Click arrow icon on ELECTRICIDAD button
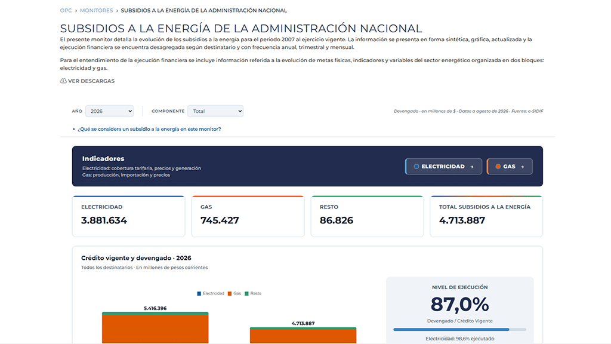This screenshot has height=344, width=611. point(472,167)
